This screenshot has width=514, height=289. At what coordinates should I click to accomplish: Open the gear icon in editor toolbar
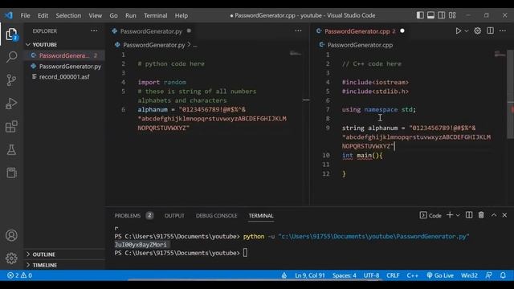(x=478, y=31)
